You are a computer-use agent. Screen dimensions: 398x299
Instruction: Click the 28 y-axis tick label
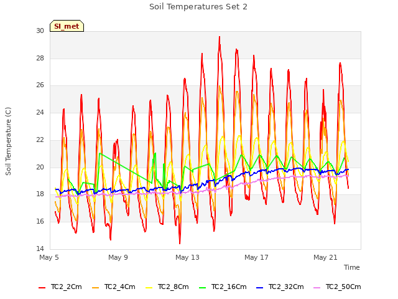tap(40, 58)
